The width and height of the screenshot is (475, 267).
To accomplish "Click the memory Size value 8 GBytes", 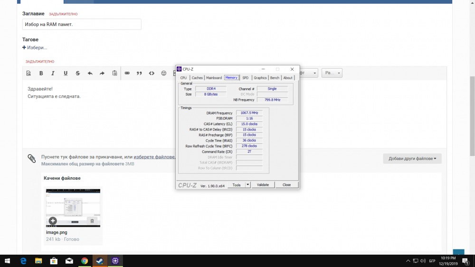I will point(211,94).
